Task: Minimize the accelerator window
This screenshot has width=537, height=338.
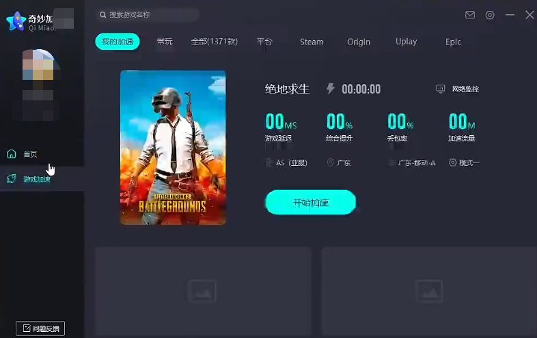Action: (510, 15)
